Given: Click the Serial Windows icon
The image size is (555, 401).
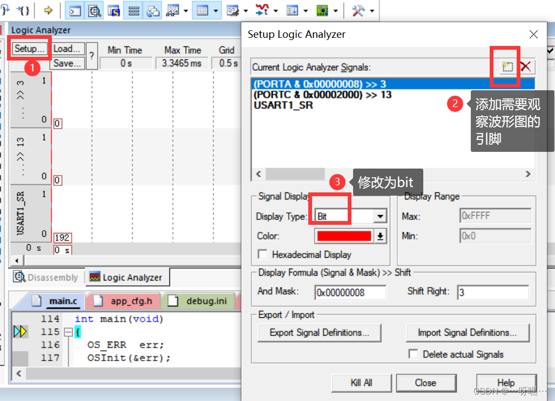Looking at the screenshot, I should click(x=233, y=11).
